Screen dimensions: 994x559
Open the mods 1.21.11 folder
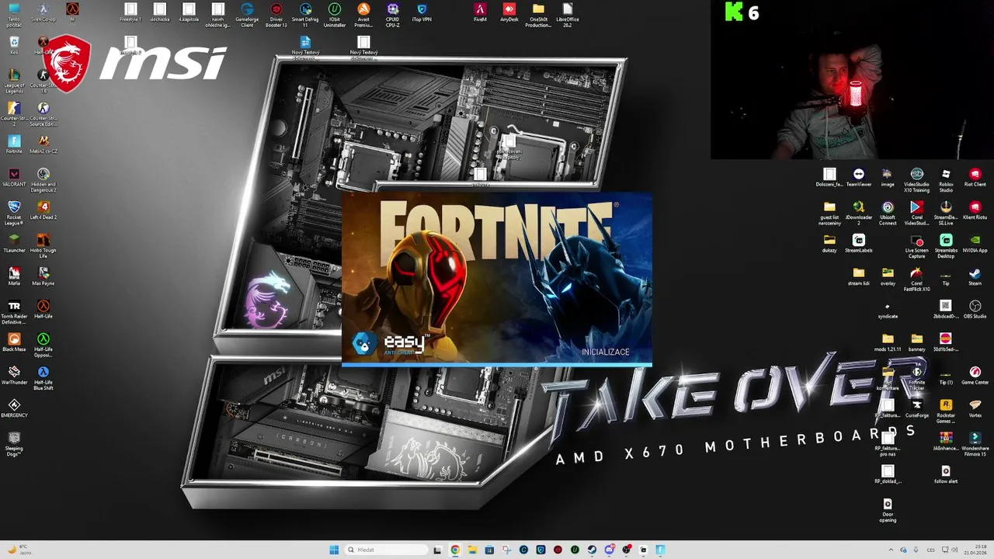pos(888,342)
